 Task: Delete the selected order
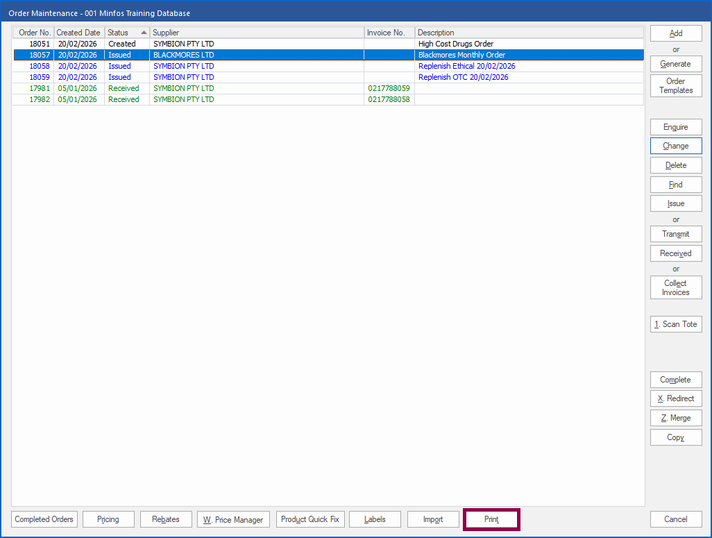click(x=675, y=165)
